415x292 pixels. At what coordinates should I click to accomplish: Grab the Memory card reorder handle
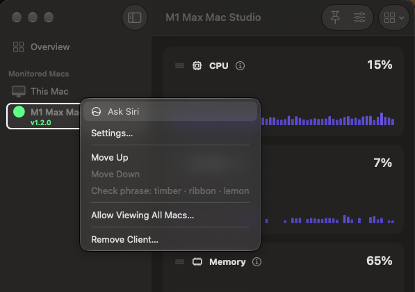[179, 262]
